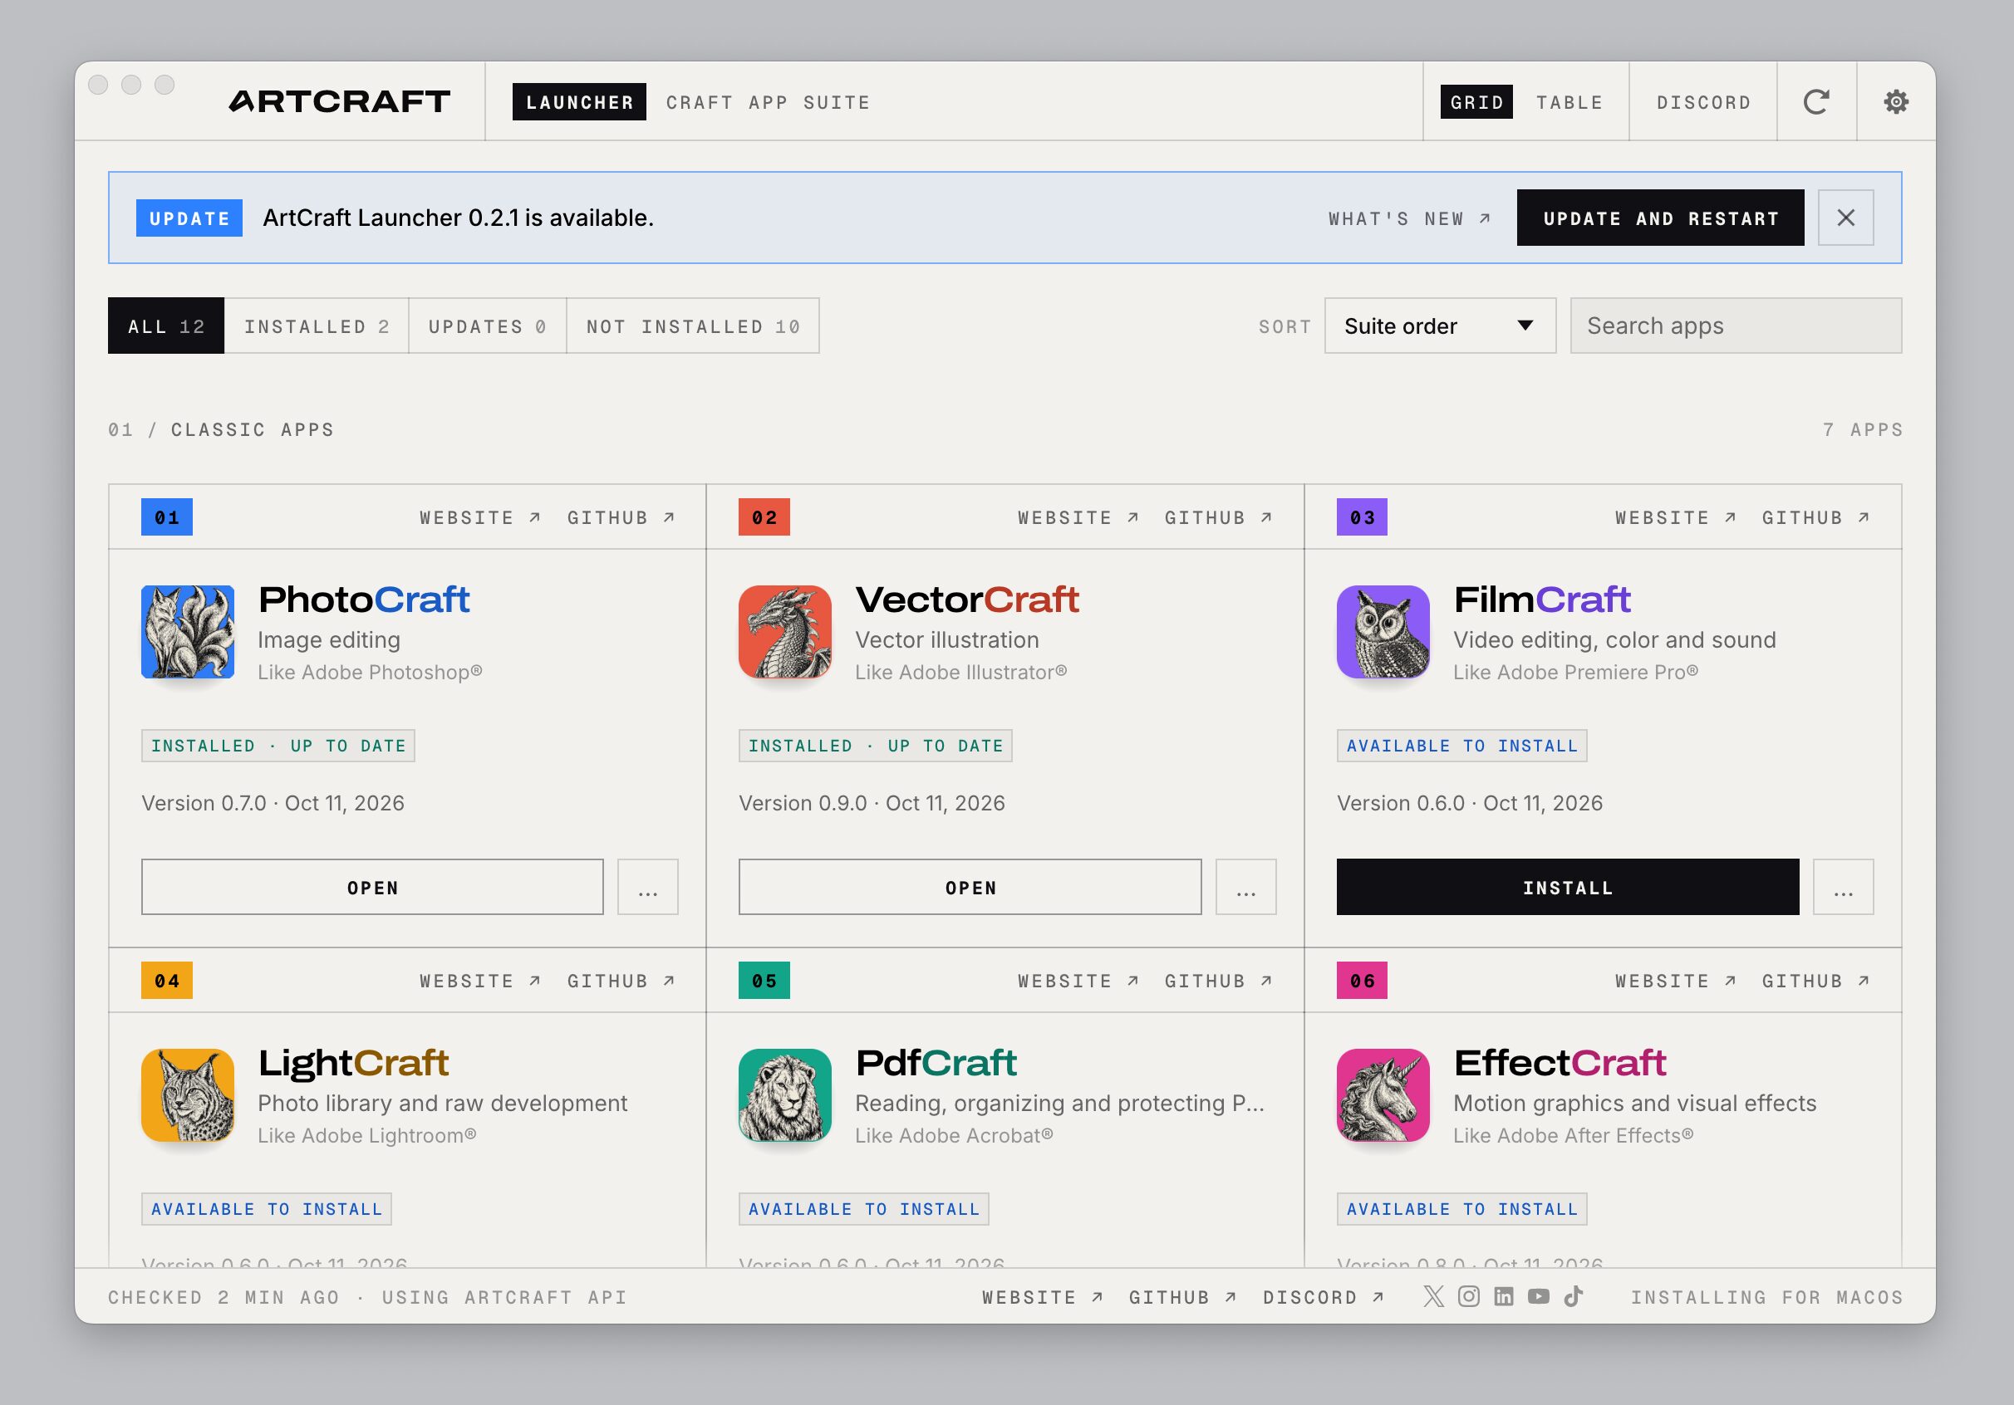Viewport: 2014px width, 1405px height.
Task: Switch to Grid view
Action: click(1476, 101)
